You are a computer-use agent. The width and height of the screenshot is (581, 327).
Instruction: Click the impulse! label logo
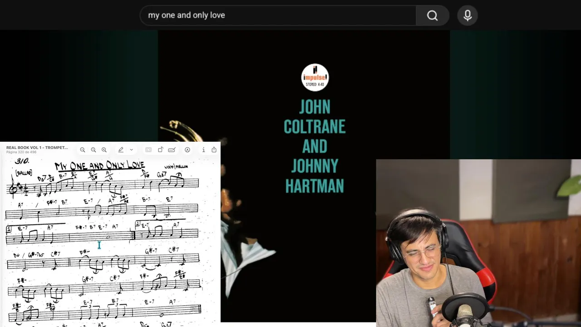click(x=315, y=77)
